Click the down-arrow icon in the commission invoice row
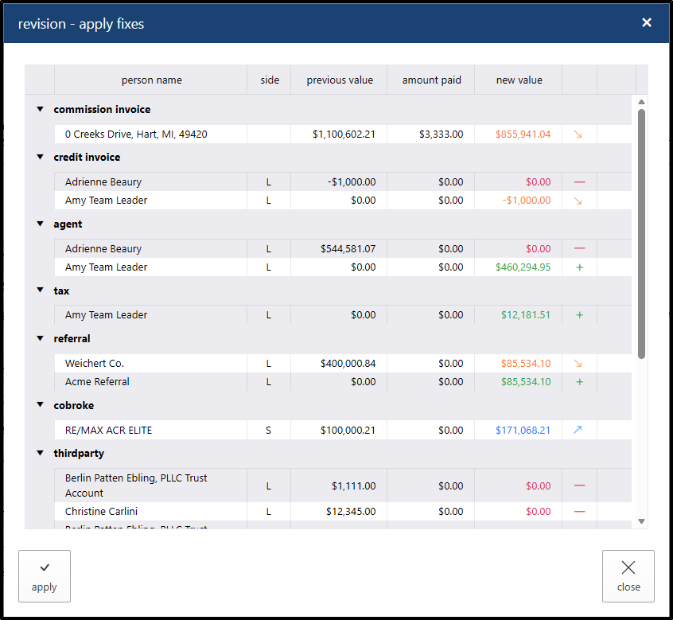Viewport: 673px width, 620px height. pyautogui.click(x=578, y=135)
